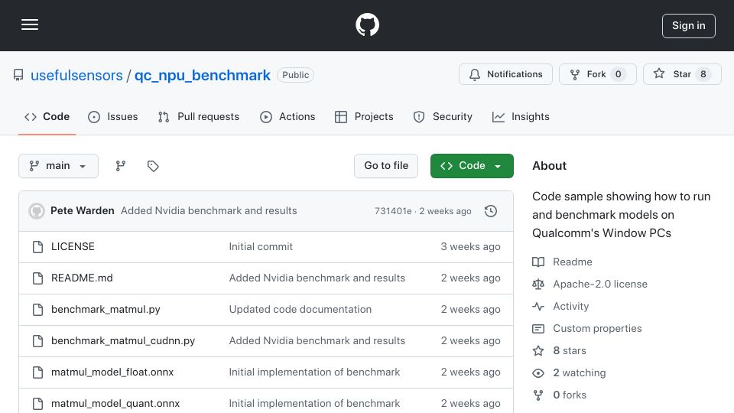The width and height of the screenshot is (734, 413).
Task: Switch to the Security tab
Action: [443, 116]
